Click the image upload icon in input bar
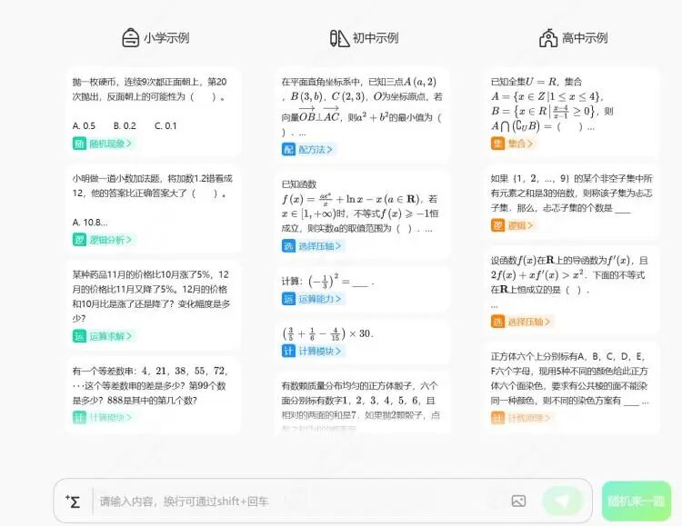Screen dimensions: 682x526 [518, 501]
